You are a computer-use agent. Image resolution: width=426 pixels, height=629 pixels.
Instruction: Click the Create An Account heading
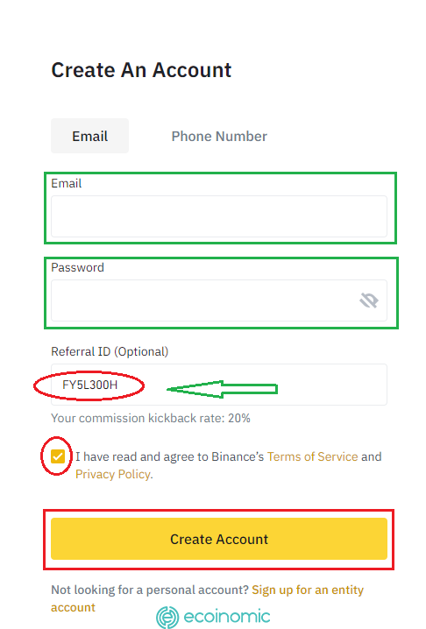pos(141,71)
